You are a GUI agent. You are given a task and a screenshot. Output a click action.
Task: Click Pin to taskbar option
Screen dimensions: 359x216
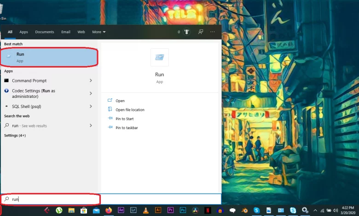[127, 128]
